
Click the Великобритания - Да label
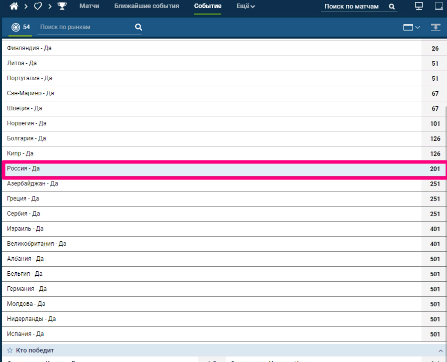(x=37, y=244)
